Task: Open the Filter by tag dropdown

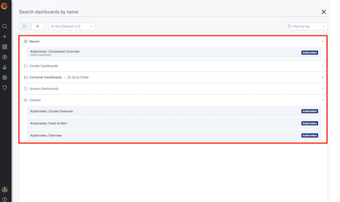Action: pyautogui.click(x=306, y=26)
